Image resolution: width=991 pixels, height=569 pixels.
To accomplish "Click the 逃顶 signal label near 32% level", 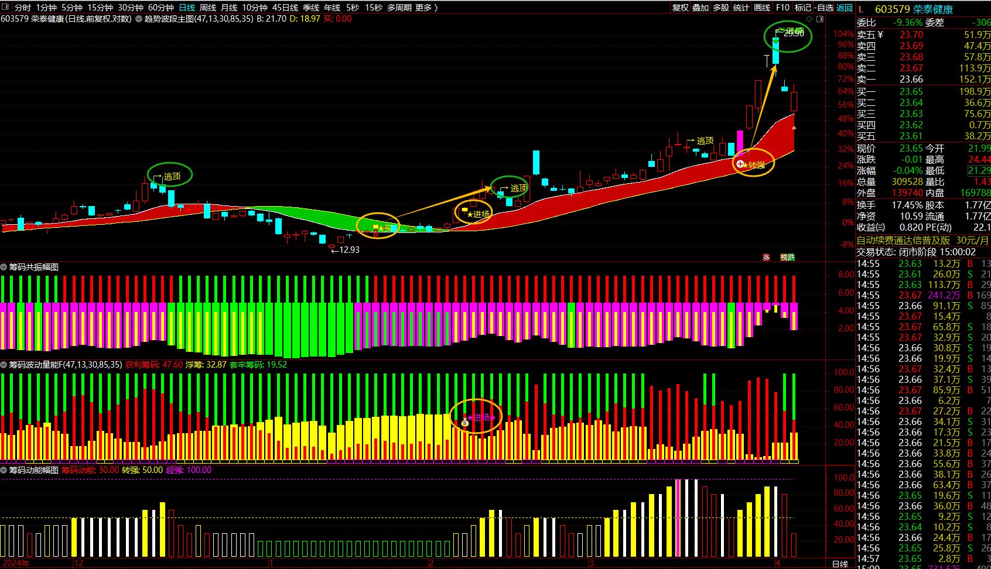I will [x=705, y=140].
